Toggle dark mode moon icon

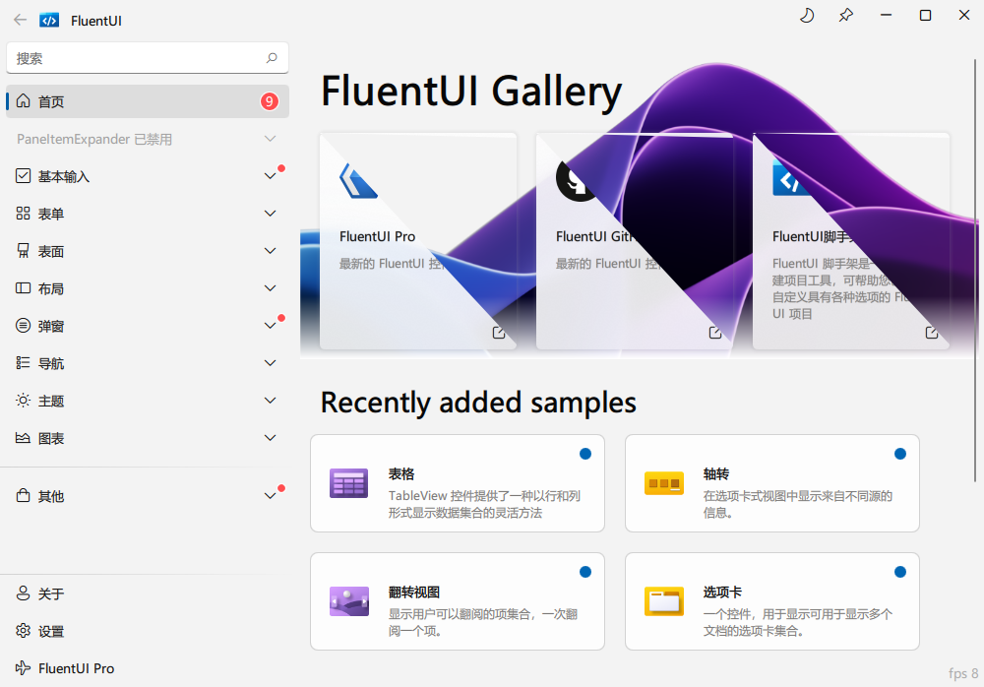[x=807, y=15]
